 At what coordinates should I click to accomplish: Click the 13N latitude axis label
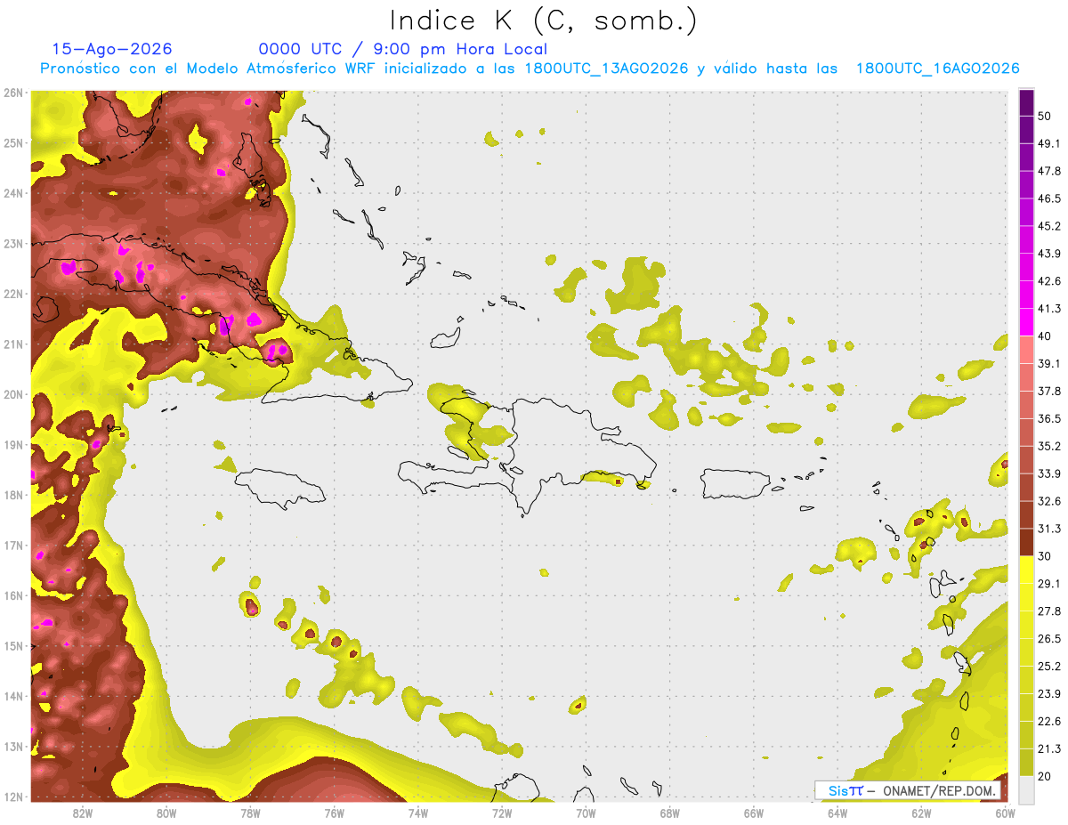[x=12, y=747]
